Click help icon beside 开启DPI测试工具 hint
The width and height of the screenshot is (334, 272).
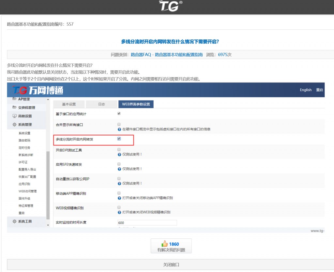click(119, 154)
